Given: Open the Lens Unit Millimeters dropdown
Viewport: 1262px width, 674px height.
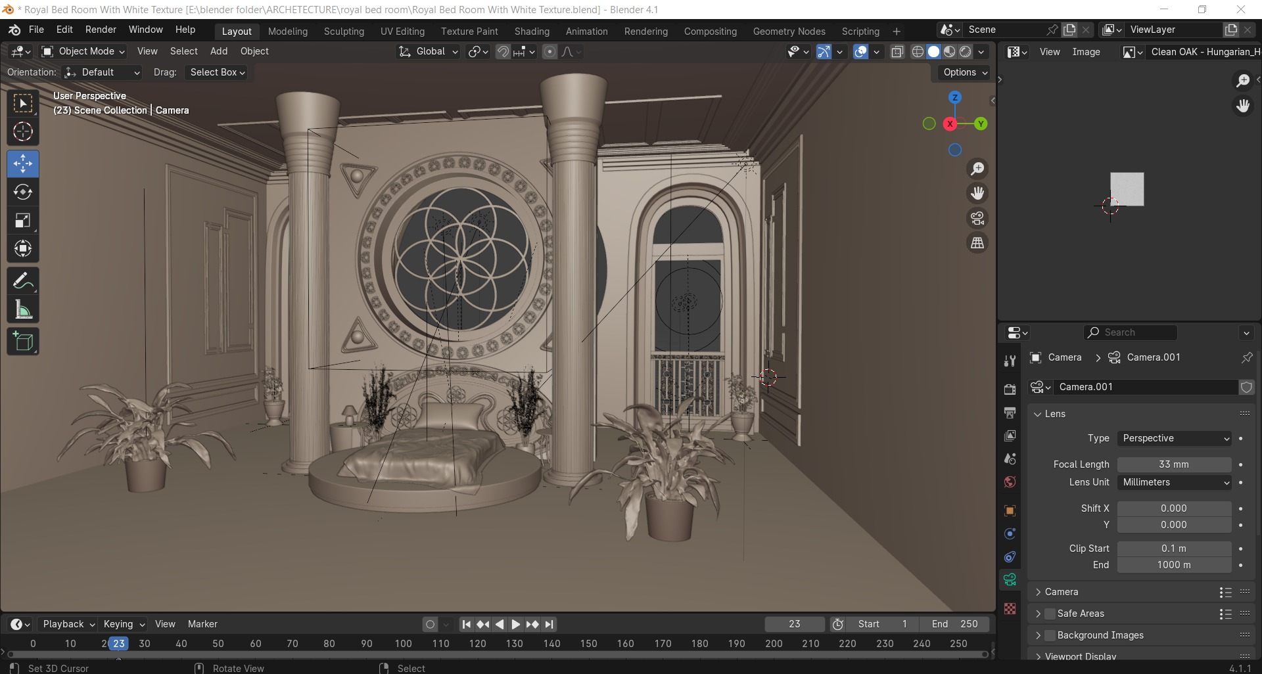Looking at the screenshot, I should pos(1175,482).
